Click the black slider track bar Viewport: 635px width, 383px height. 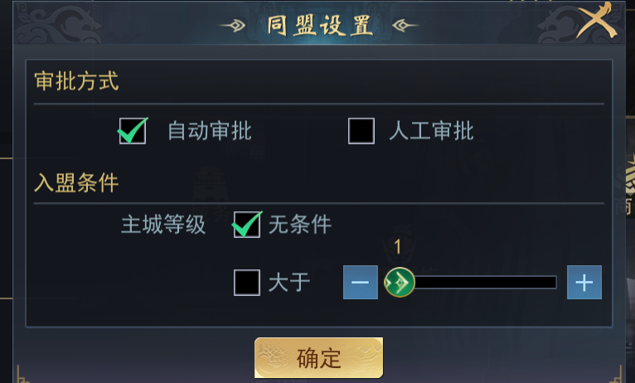(485, 283)
